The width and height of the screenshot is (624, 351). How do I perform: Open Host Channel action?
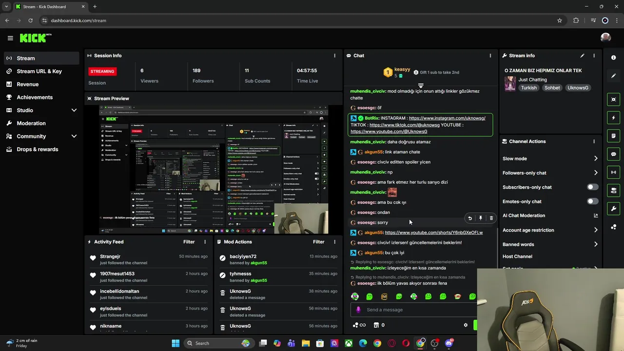[517, 256]
